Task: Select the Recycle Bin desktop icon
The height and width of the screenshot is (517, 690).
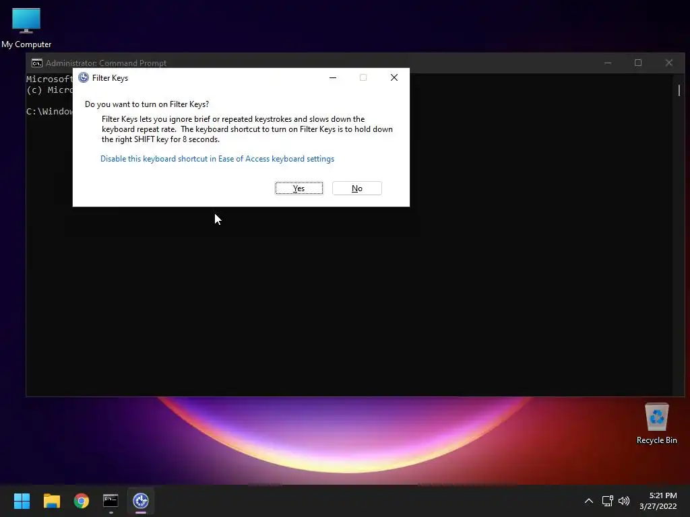Action: 656,424
